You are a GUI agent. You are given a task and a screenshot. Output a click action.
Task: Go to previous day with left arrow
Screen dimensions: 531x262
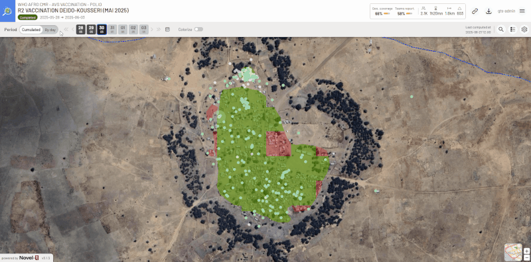[72, 29]
